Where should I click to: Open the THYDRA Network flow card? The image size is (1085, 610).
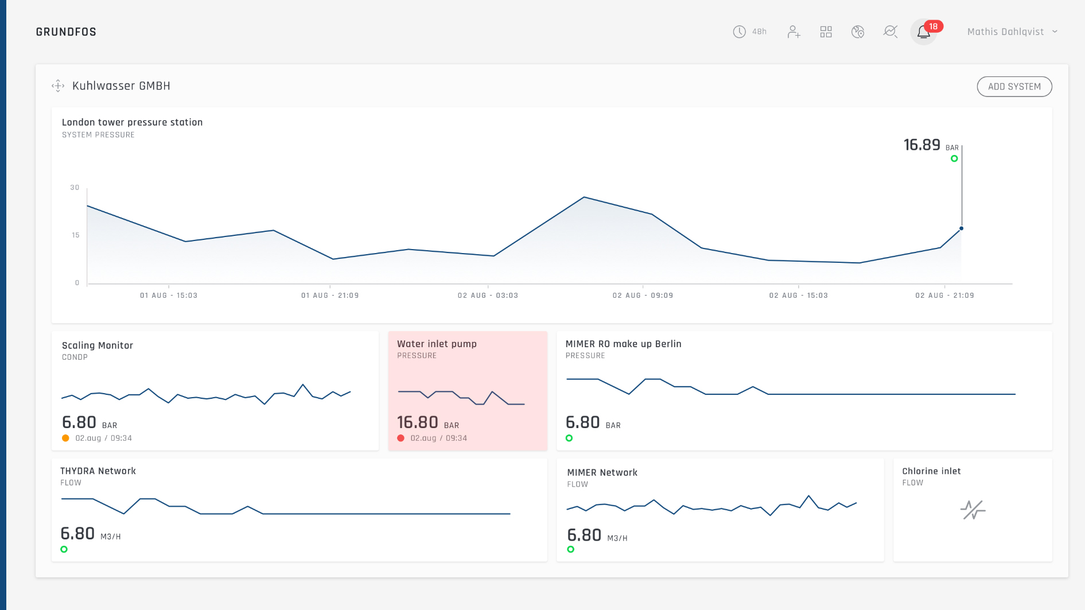pos(298,510)
